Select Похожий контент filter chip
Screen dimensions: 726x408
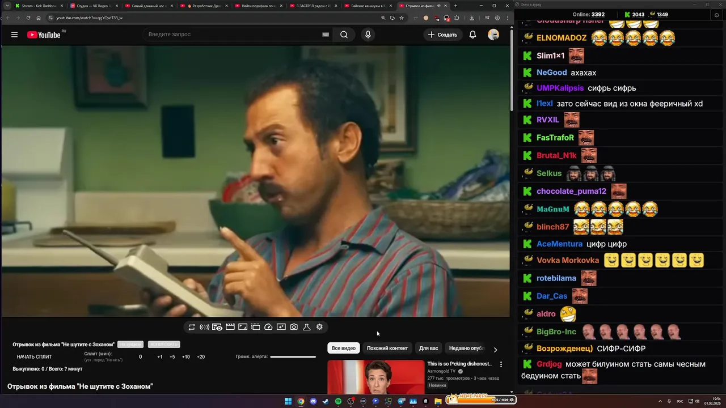(x=387, y=348)
